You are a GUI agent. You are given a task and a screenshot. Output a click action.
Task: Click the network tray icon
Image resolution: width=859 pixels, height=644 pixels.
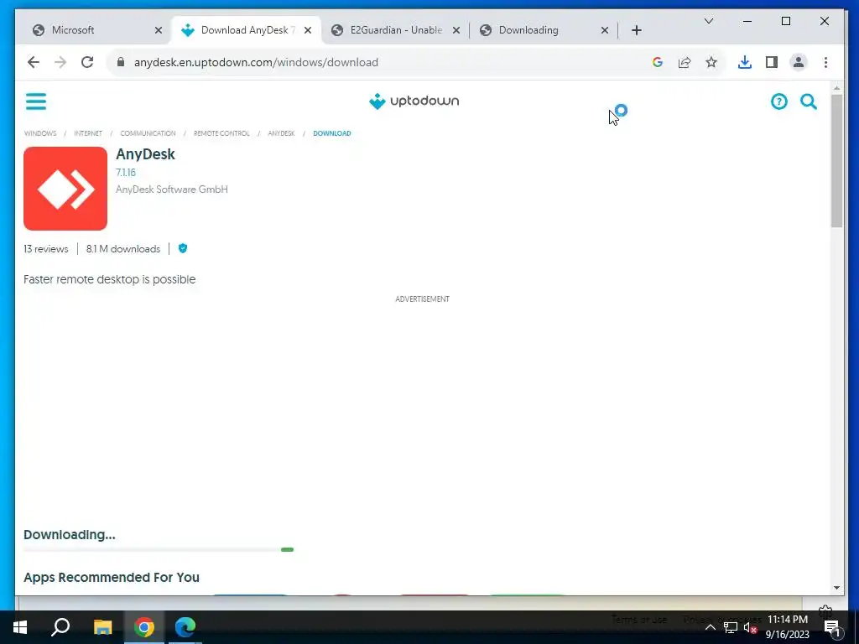731,627
